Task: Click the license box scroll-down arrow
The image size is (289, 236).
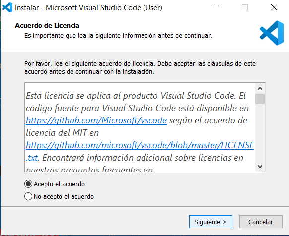Action: pyautogui.click(x=260, y=166)
